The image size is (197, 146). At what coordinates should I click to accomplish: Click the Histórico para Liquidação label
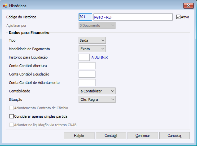[x=28, y=57]
